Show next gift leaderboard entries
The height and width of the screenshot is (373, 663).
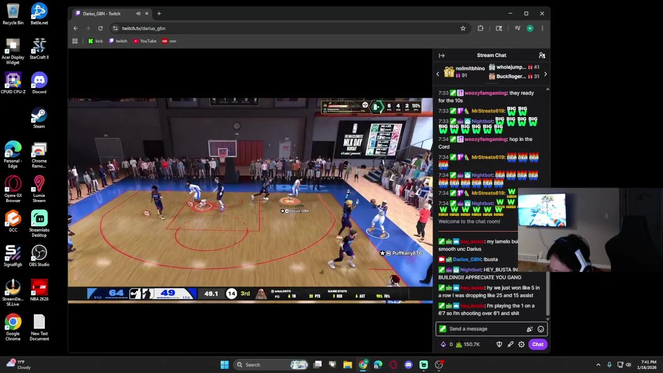point(545,74)
